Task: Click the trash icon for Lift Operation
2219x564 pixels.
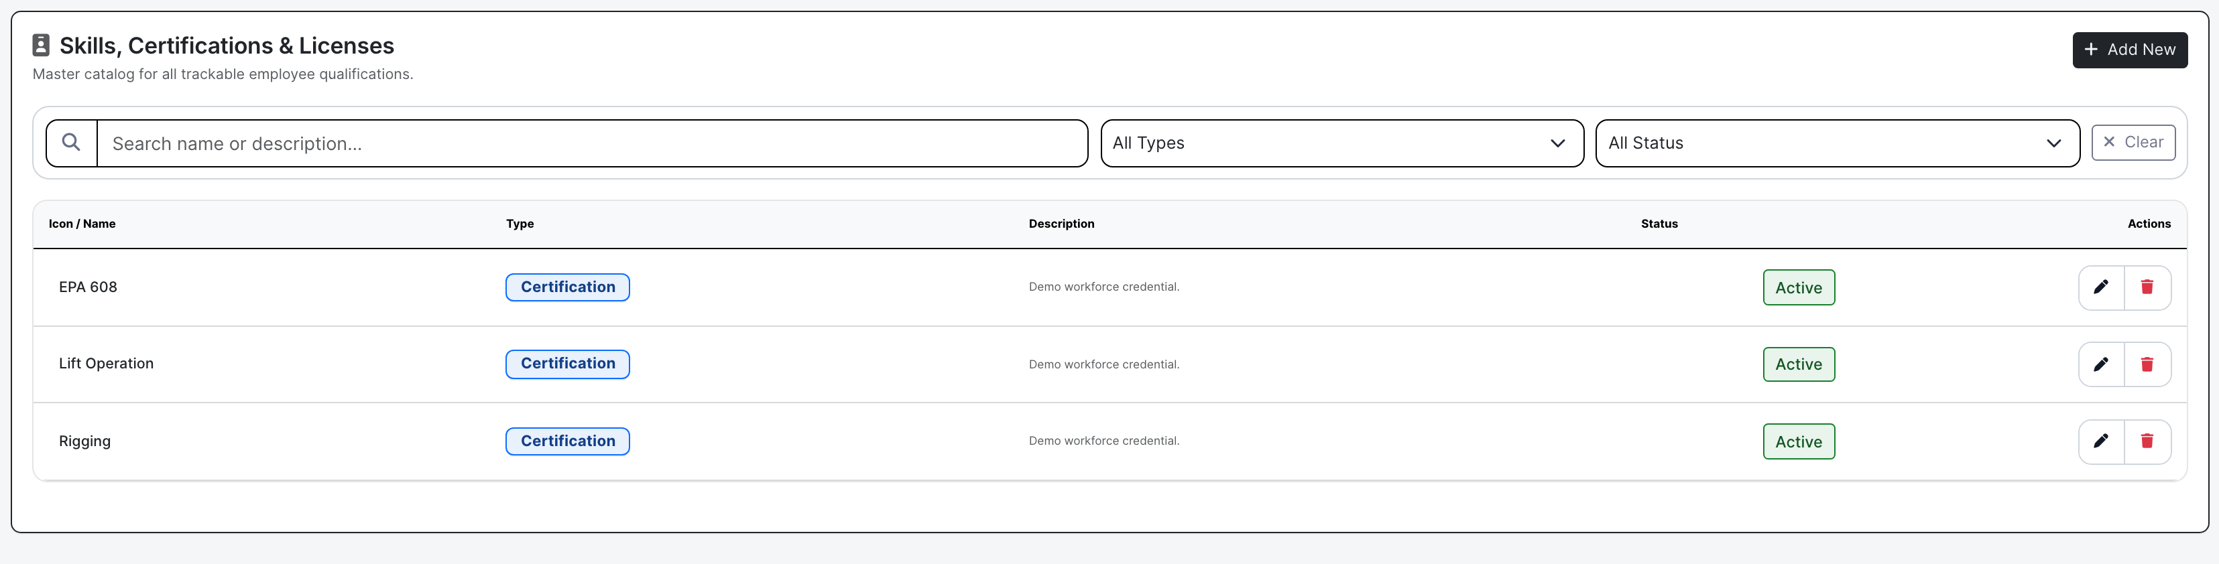Action: 2147,364
